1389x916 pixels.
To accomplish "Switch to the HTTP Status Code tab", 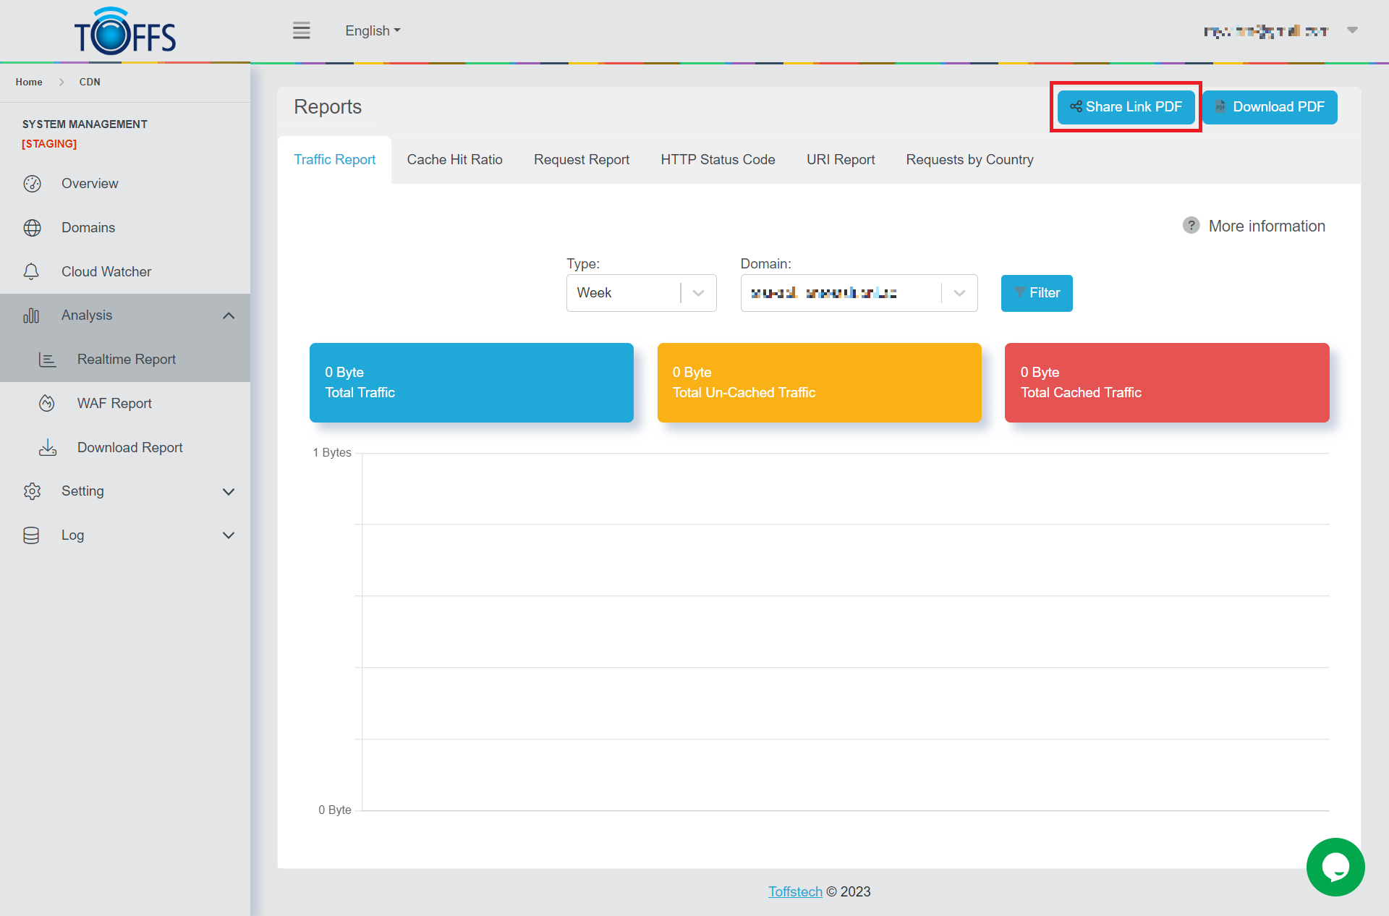I will 718,160.
